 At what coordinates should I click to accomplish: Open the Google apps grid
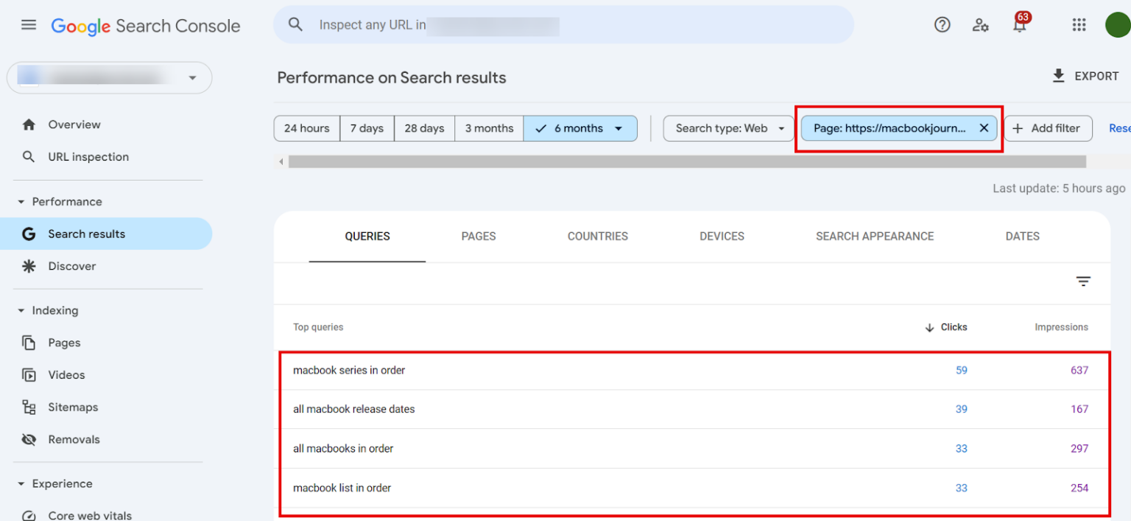tap(1079, 25)
